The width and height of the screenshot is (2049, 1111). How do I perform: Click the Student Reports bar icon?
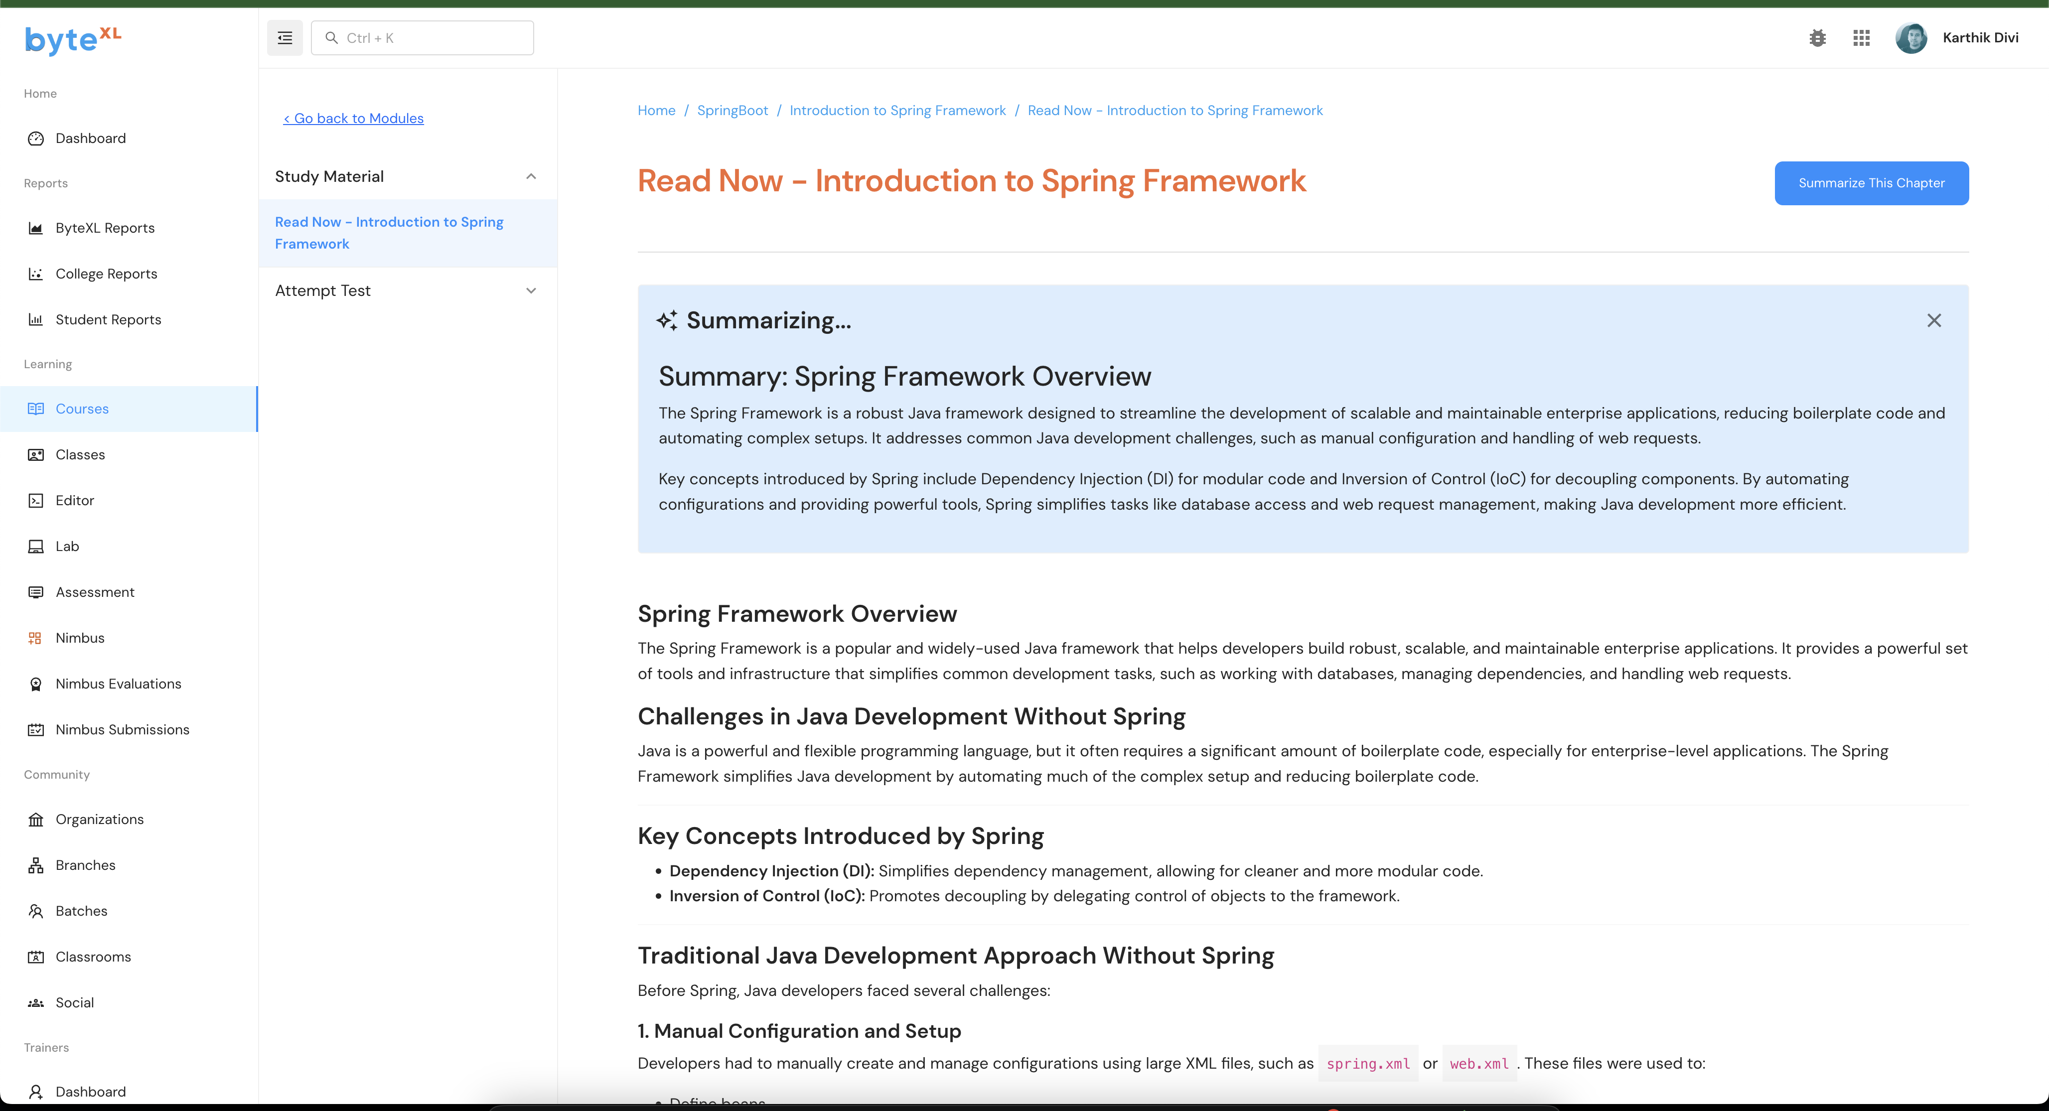[x=36, y=320]
